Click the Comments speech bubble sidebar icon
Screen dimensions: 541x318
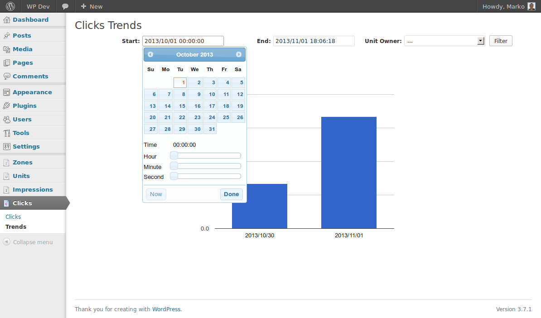(x=6, y=76)
